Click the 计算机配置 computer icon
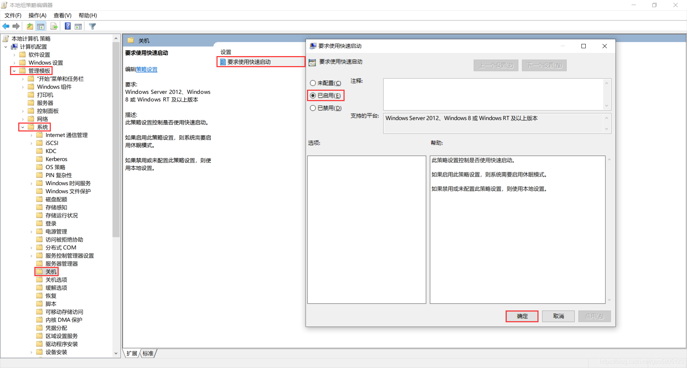Screen dimensions: 687x368 pos(14,46)
